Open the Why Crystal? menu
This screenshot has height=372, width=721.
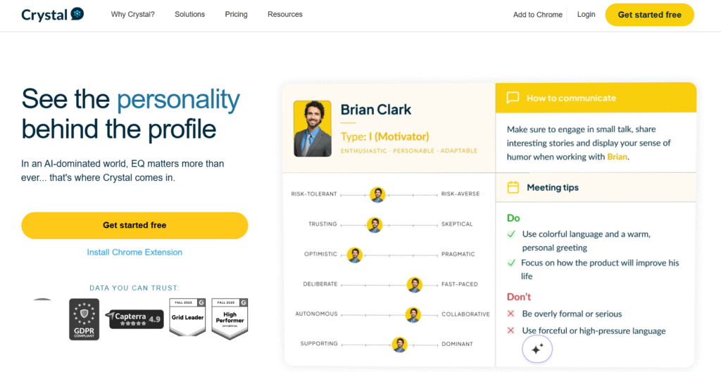click(132, 14)
